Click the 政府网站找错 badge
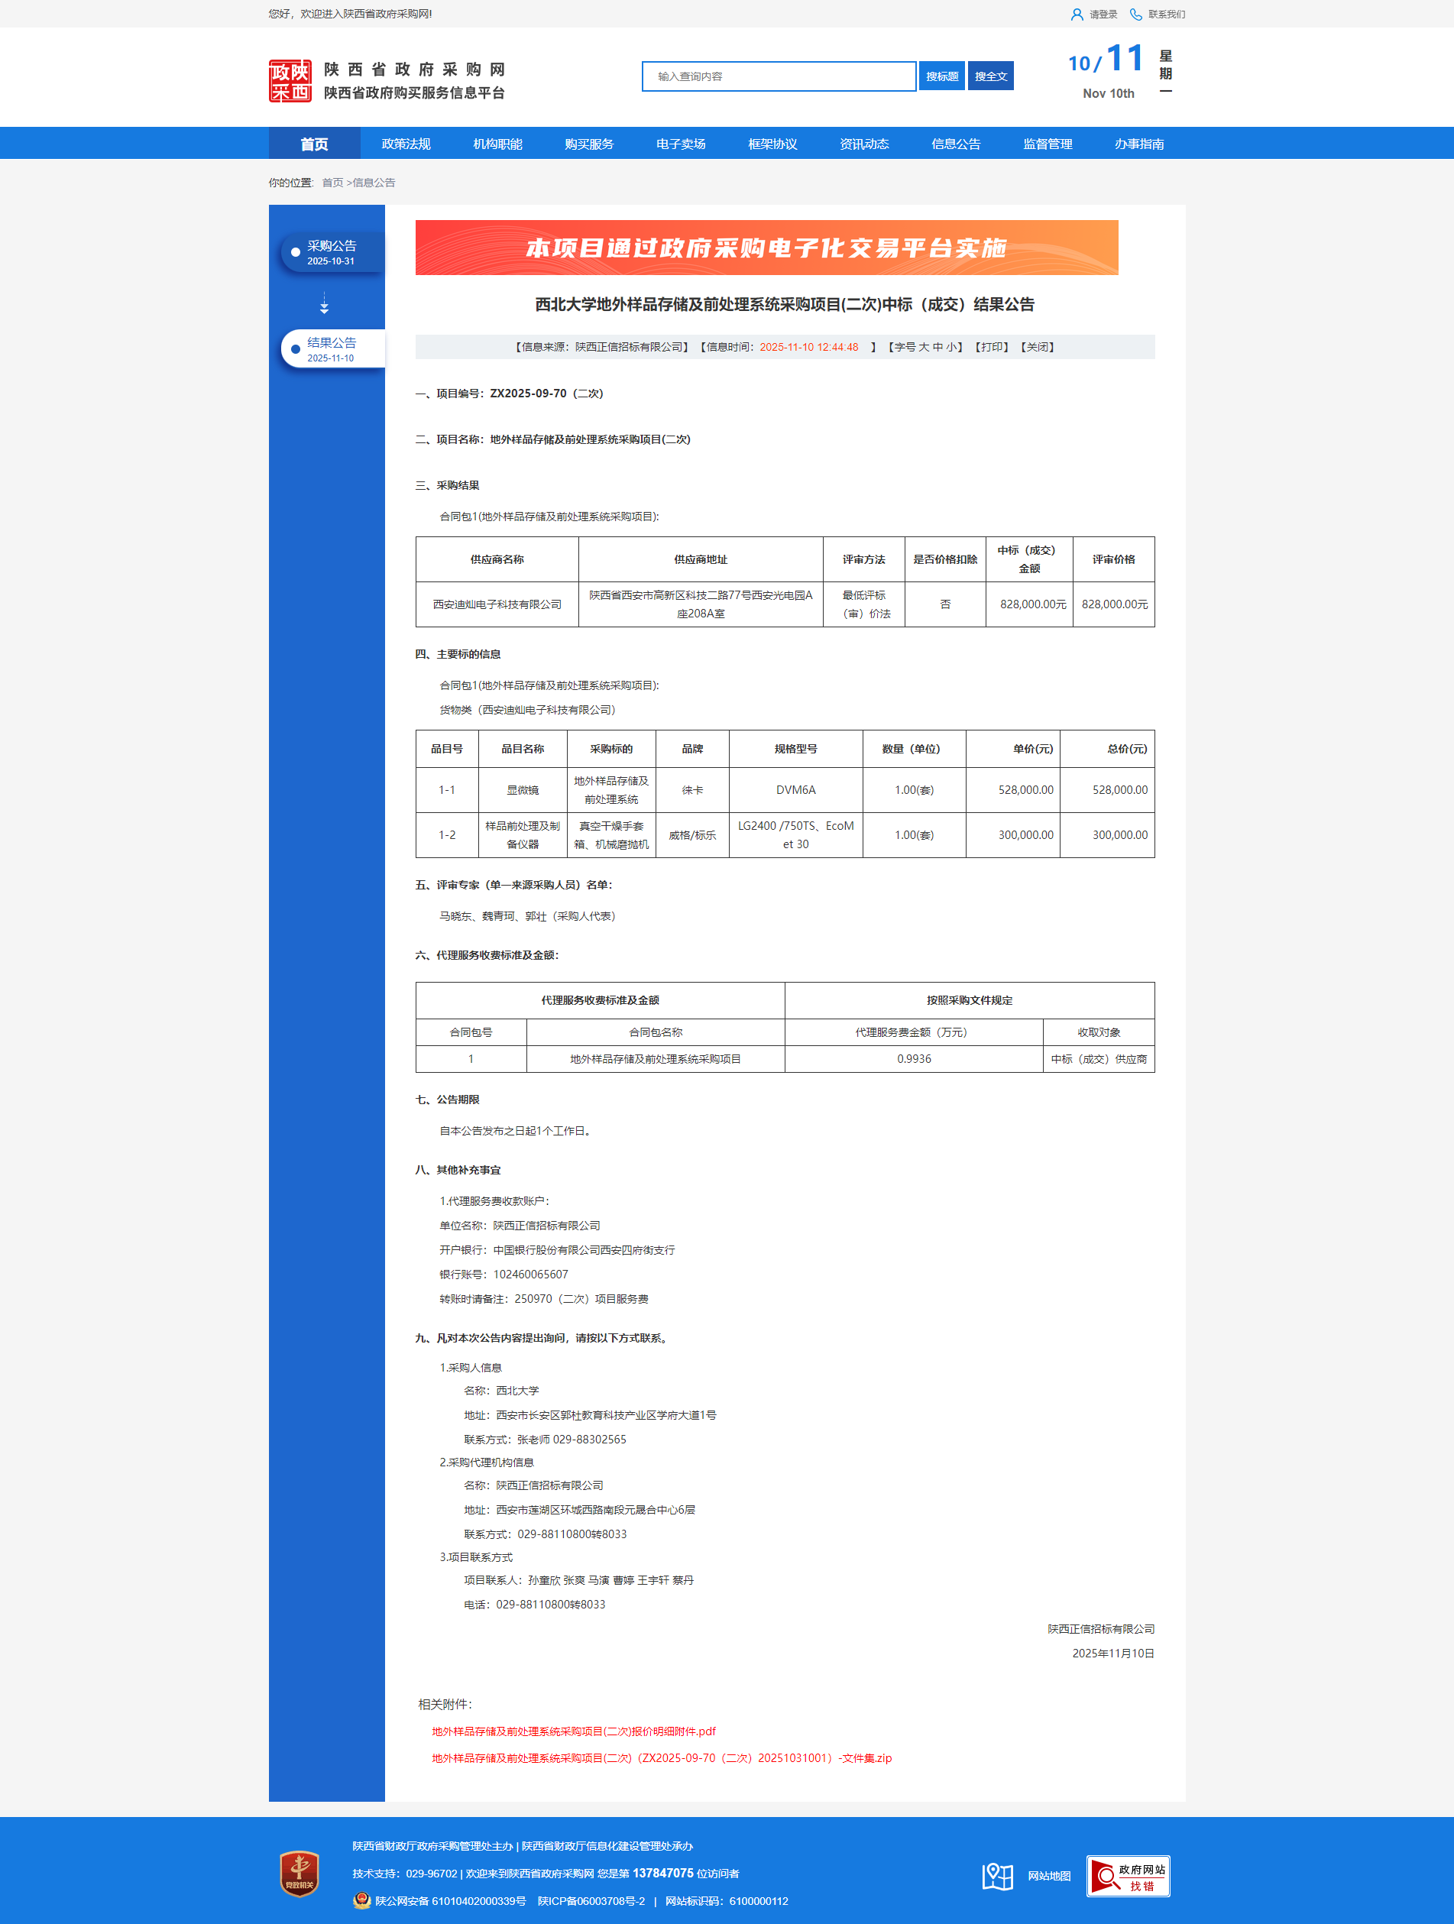Viewport: 1454px width, 1924px height. 1128,1876
